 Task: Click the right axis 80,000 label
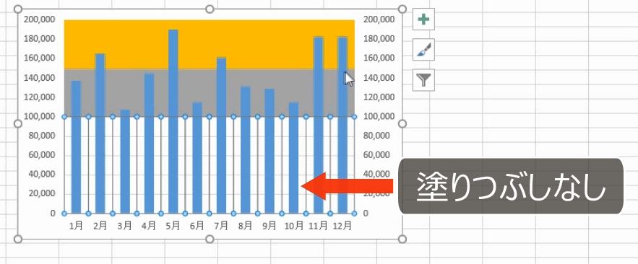(x=376, y=136)
